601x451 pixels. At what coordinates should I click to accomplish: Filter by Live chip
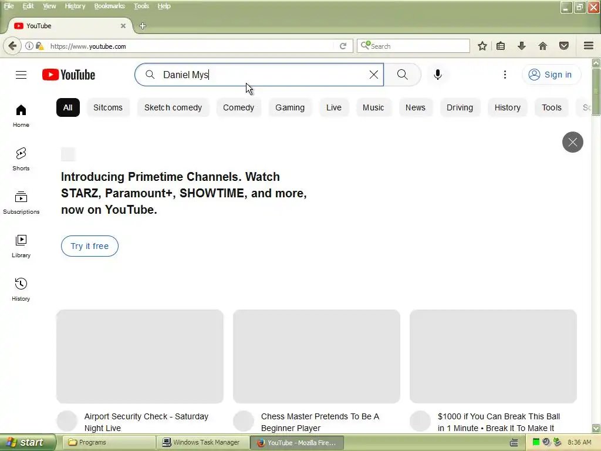[x=334, y=107]
